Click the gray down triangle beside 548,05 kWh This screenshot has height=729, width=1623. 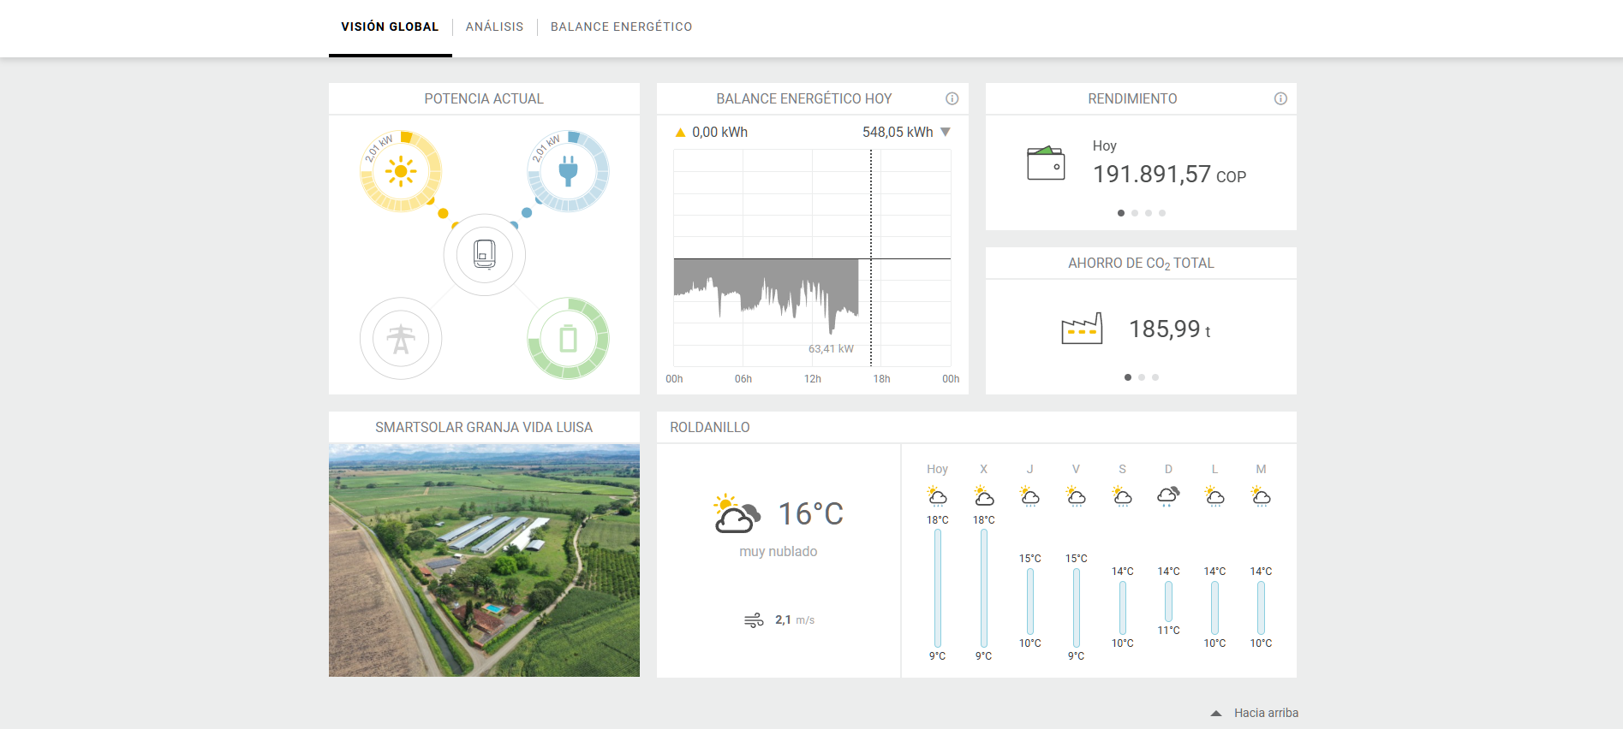coord(946,132)
